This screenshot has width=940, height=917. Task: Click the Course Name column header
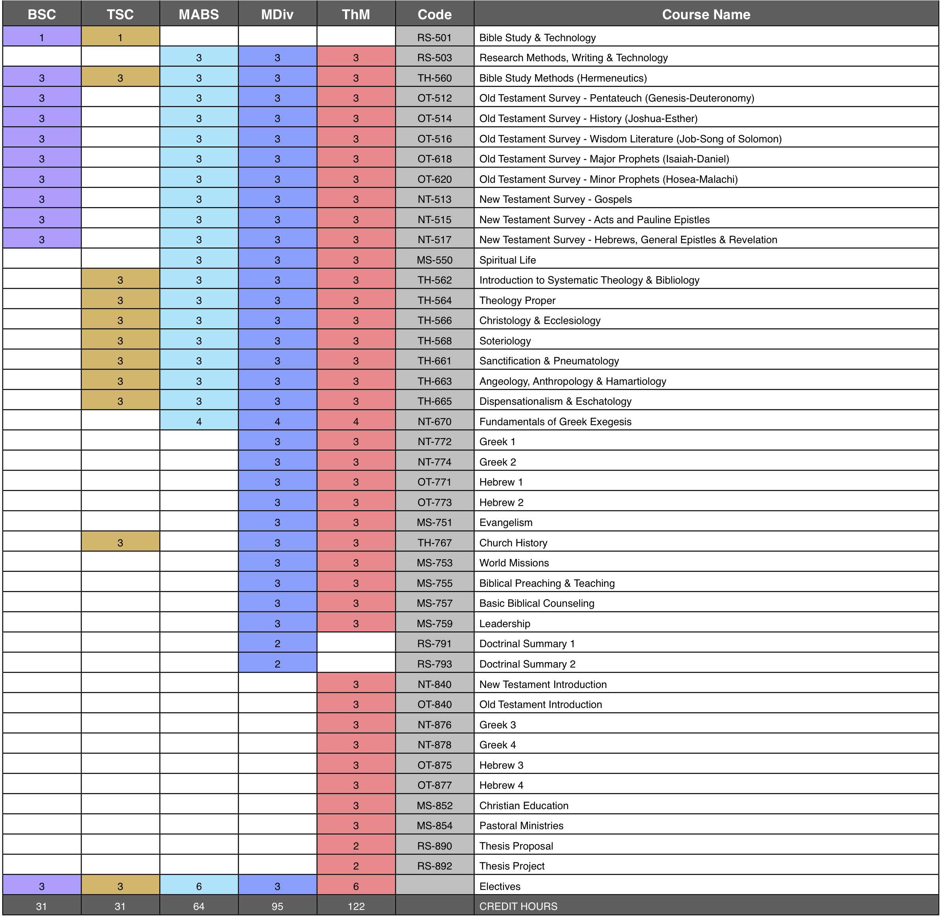point(706,14)
